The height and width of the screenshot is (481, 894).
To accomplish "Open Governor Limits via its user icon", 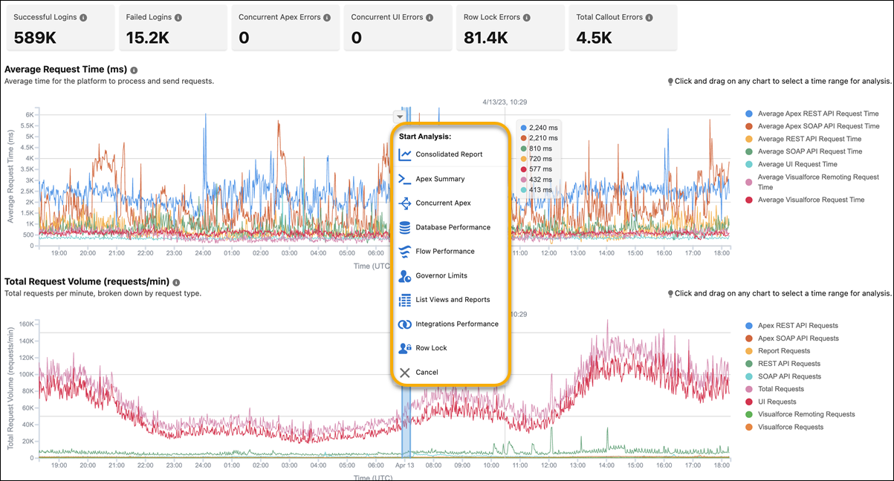I will coord(405,275).
